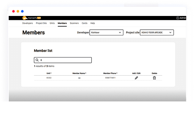Click the blue window dot
This screenshot has height=113, width=195.
pyautogui.click(x=22, y=11)
